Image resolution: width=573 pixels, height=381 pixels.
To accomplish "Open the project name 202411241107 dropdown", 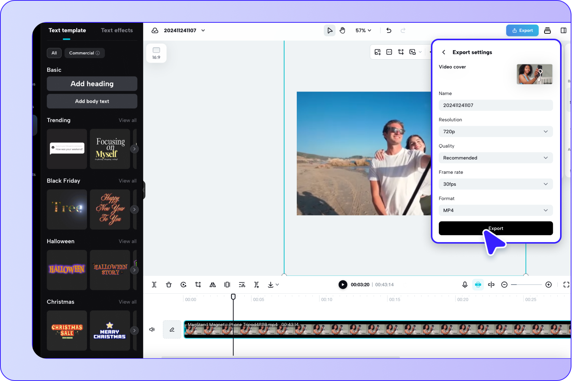I will (x=203, y=30).
